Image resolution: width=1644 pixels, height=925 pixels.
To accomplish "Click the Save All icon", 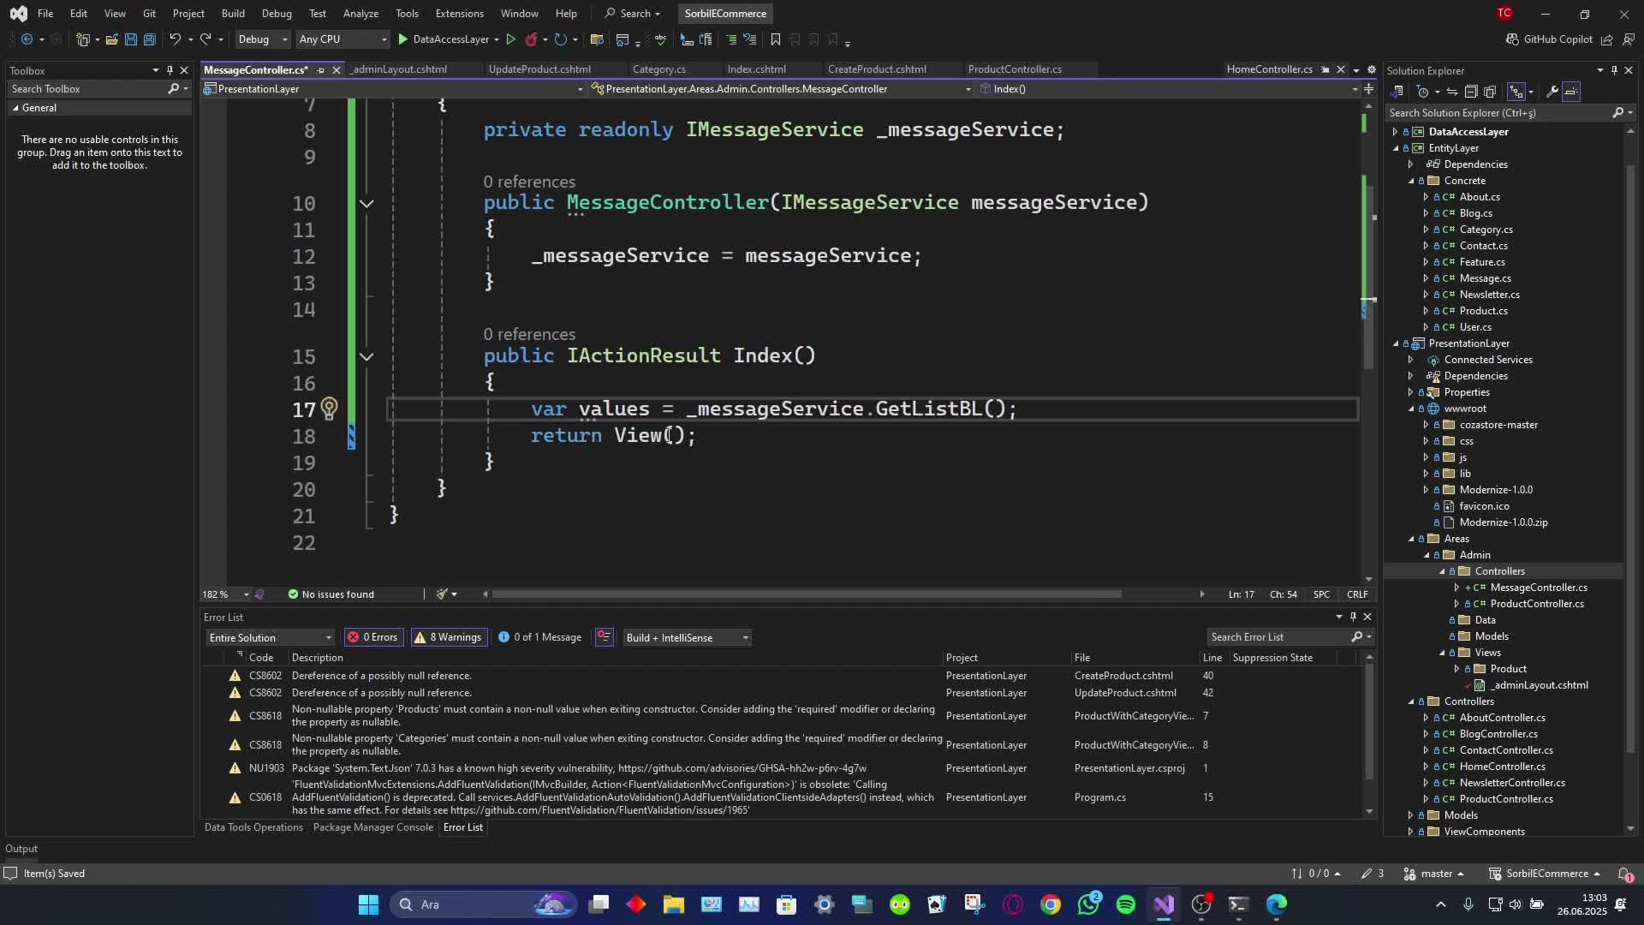I will pyautogui.click(x=149, y=39).
